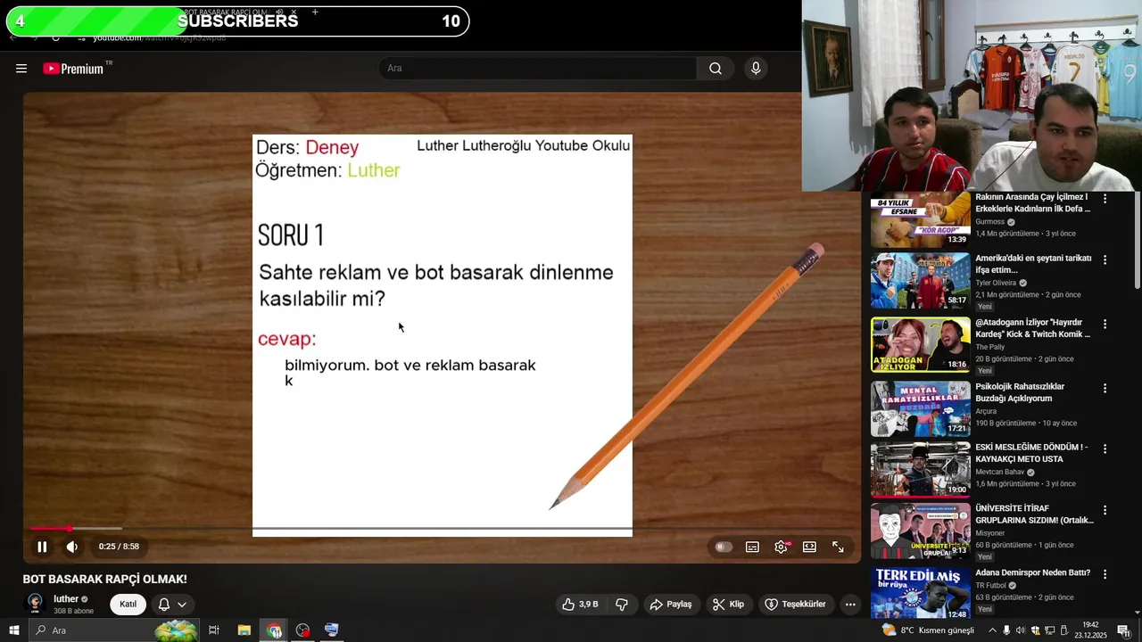The image size is (1142, 642).
Task: Open options menu for Üniversite İtiraf video
Action: point(1105,510)
